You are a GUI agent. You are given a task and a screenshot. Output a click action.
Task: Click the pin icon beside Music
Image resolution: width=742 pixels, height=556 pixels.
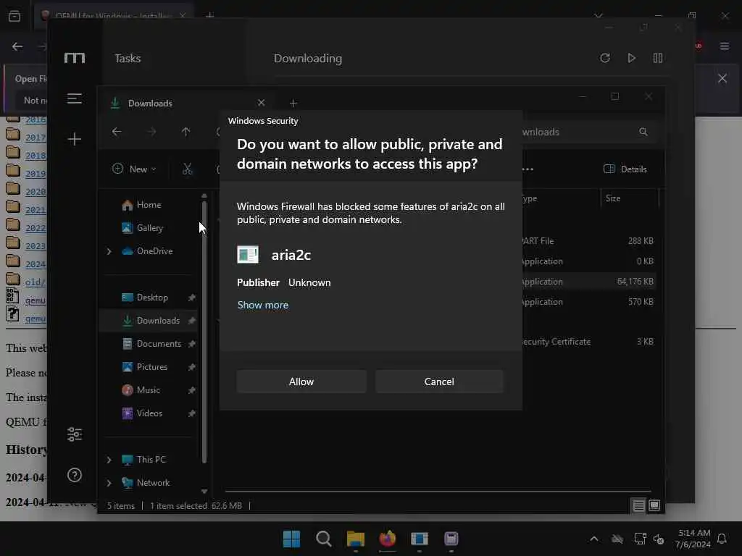pyautogui.click(x=191, y=390)
